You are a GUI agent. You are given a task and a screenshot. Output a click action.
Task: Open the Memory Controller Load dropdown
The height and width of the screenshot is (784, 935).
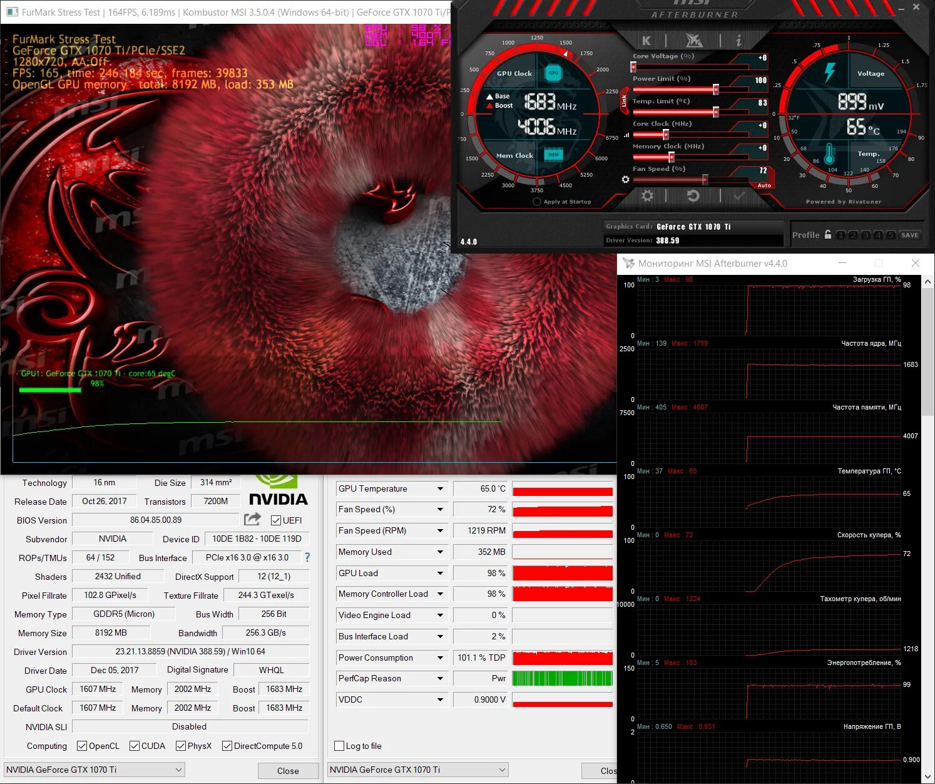click(x=440, y=594)
